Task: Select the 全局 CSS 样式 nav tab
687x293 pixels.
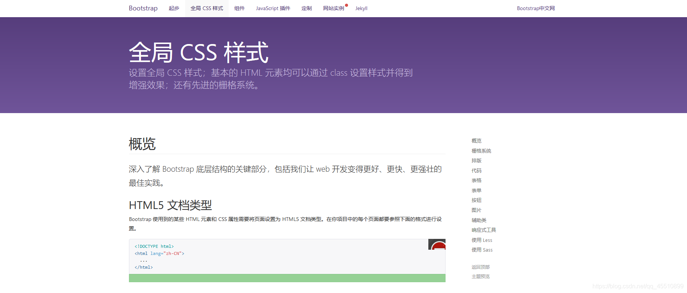Action: 207,8
